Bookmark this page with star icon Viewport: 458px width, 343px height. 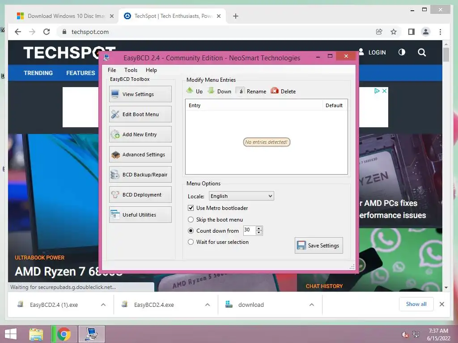pyautogui.click(x=394, y=32)
